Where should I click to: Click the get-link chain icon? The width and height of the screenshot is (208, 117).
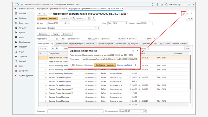pos(184,14)
